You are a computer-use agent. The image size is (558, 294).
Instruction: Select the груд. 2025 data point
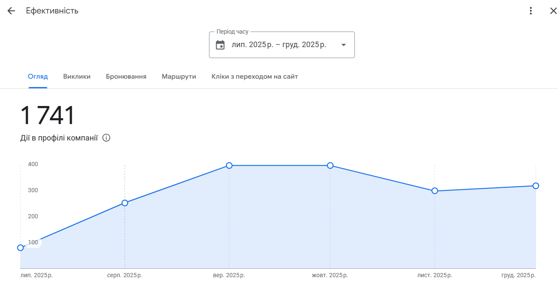[536, 186]
